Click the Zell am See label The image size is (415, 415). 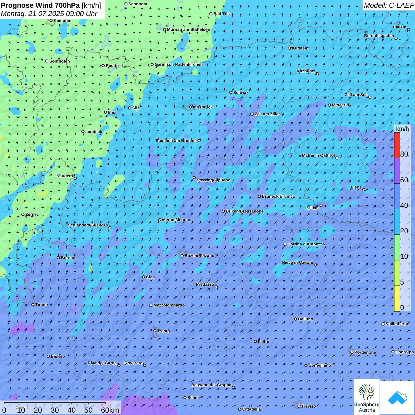click(356, 95)
